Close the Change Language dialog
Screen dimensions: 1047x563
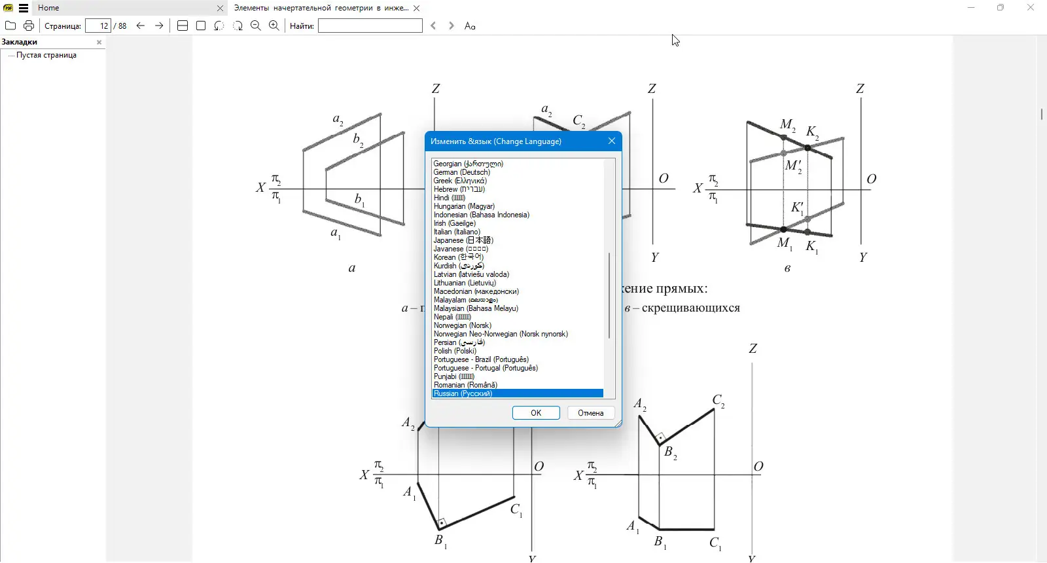click(612, 141)
